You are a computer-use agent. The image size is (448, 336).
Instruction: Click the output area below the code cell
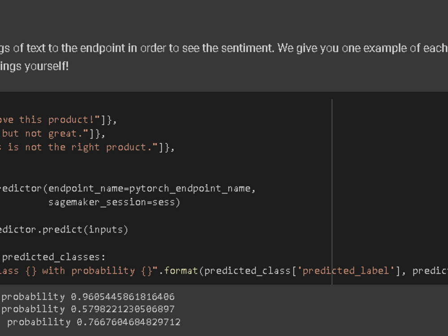(x=224, y=309)
